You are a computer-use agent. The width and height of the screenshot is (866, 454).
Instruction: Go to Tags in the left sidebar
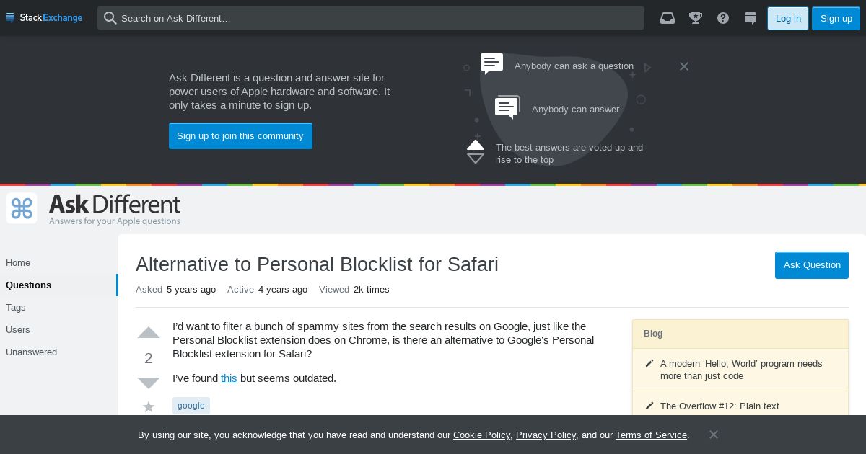pyautogui.click(x=16, y=307)
